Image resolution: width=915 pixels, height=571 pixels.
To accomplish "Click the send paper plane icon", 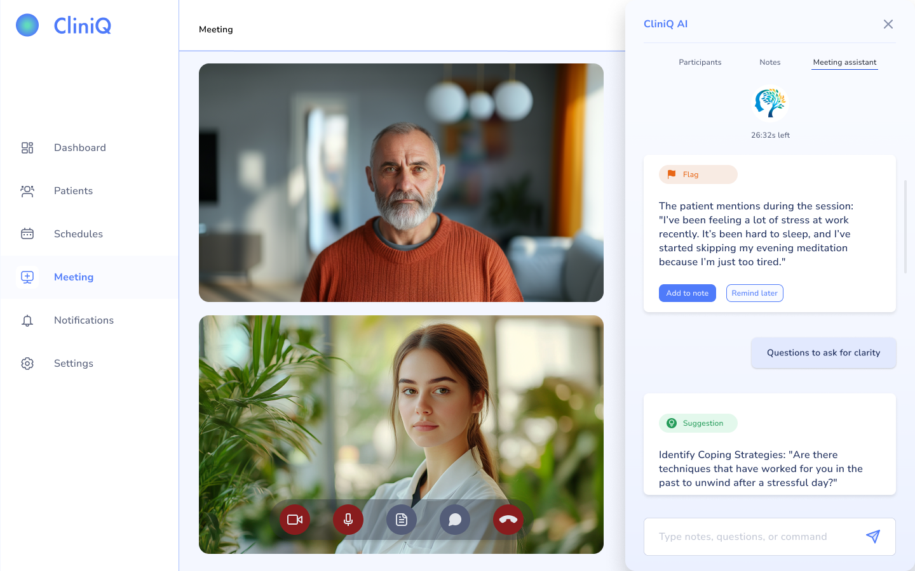I will tap(873, 537).
